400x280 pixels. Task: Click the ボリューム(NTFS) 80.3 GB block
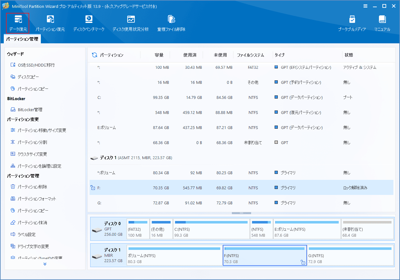click(174, 255)
